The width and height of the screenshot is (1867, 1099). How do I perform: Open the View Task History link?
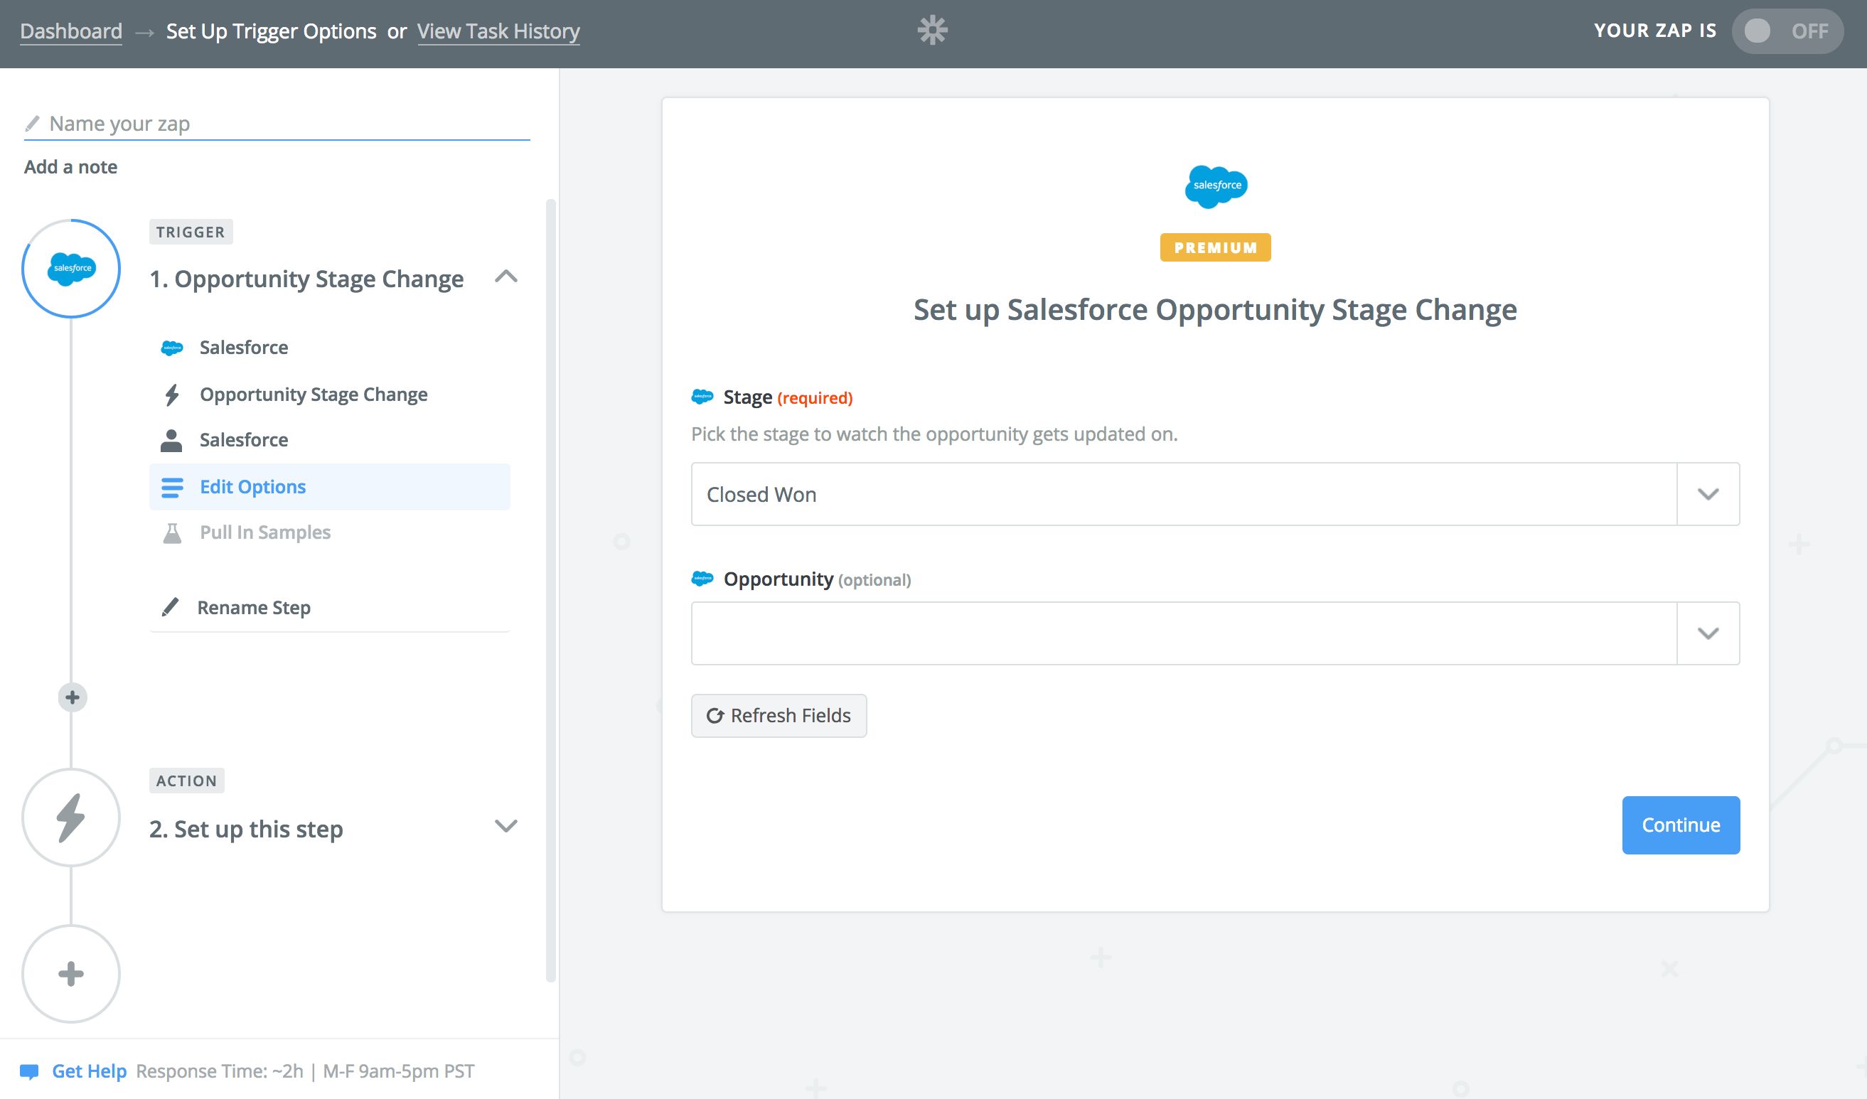(x=498, y=31)
